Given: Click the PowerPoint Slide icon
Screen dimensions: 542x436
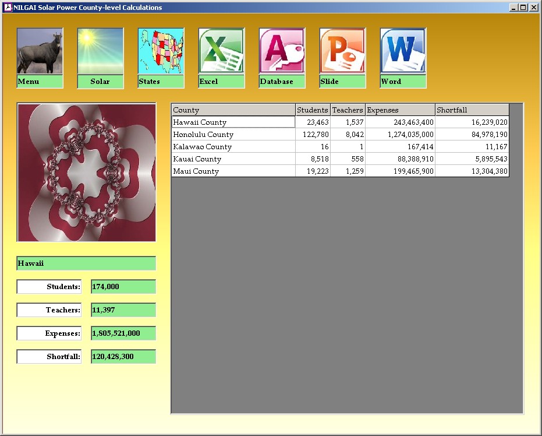Looking at the screenshot, I should click(342, 51).
